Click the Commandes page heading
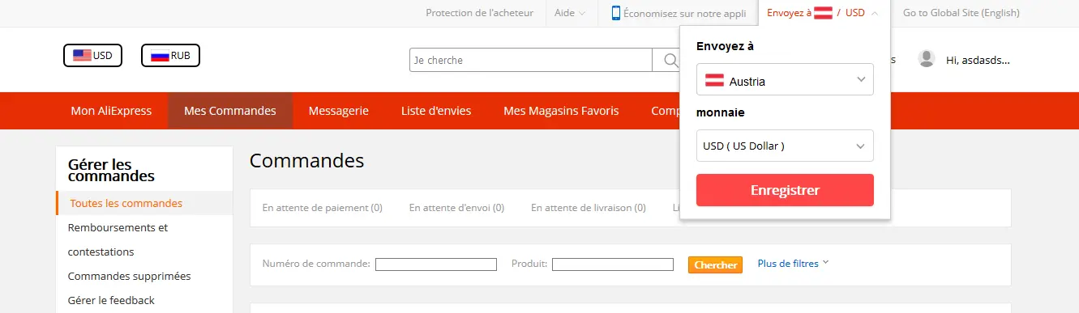Image resolution: width=1079 pixels, height=313 pixels. 306,160
